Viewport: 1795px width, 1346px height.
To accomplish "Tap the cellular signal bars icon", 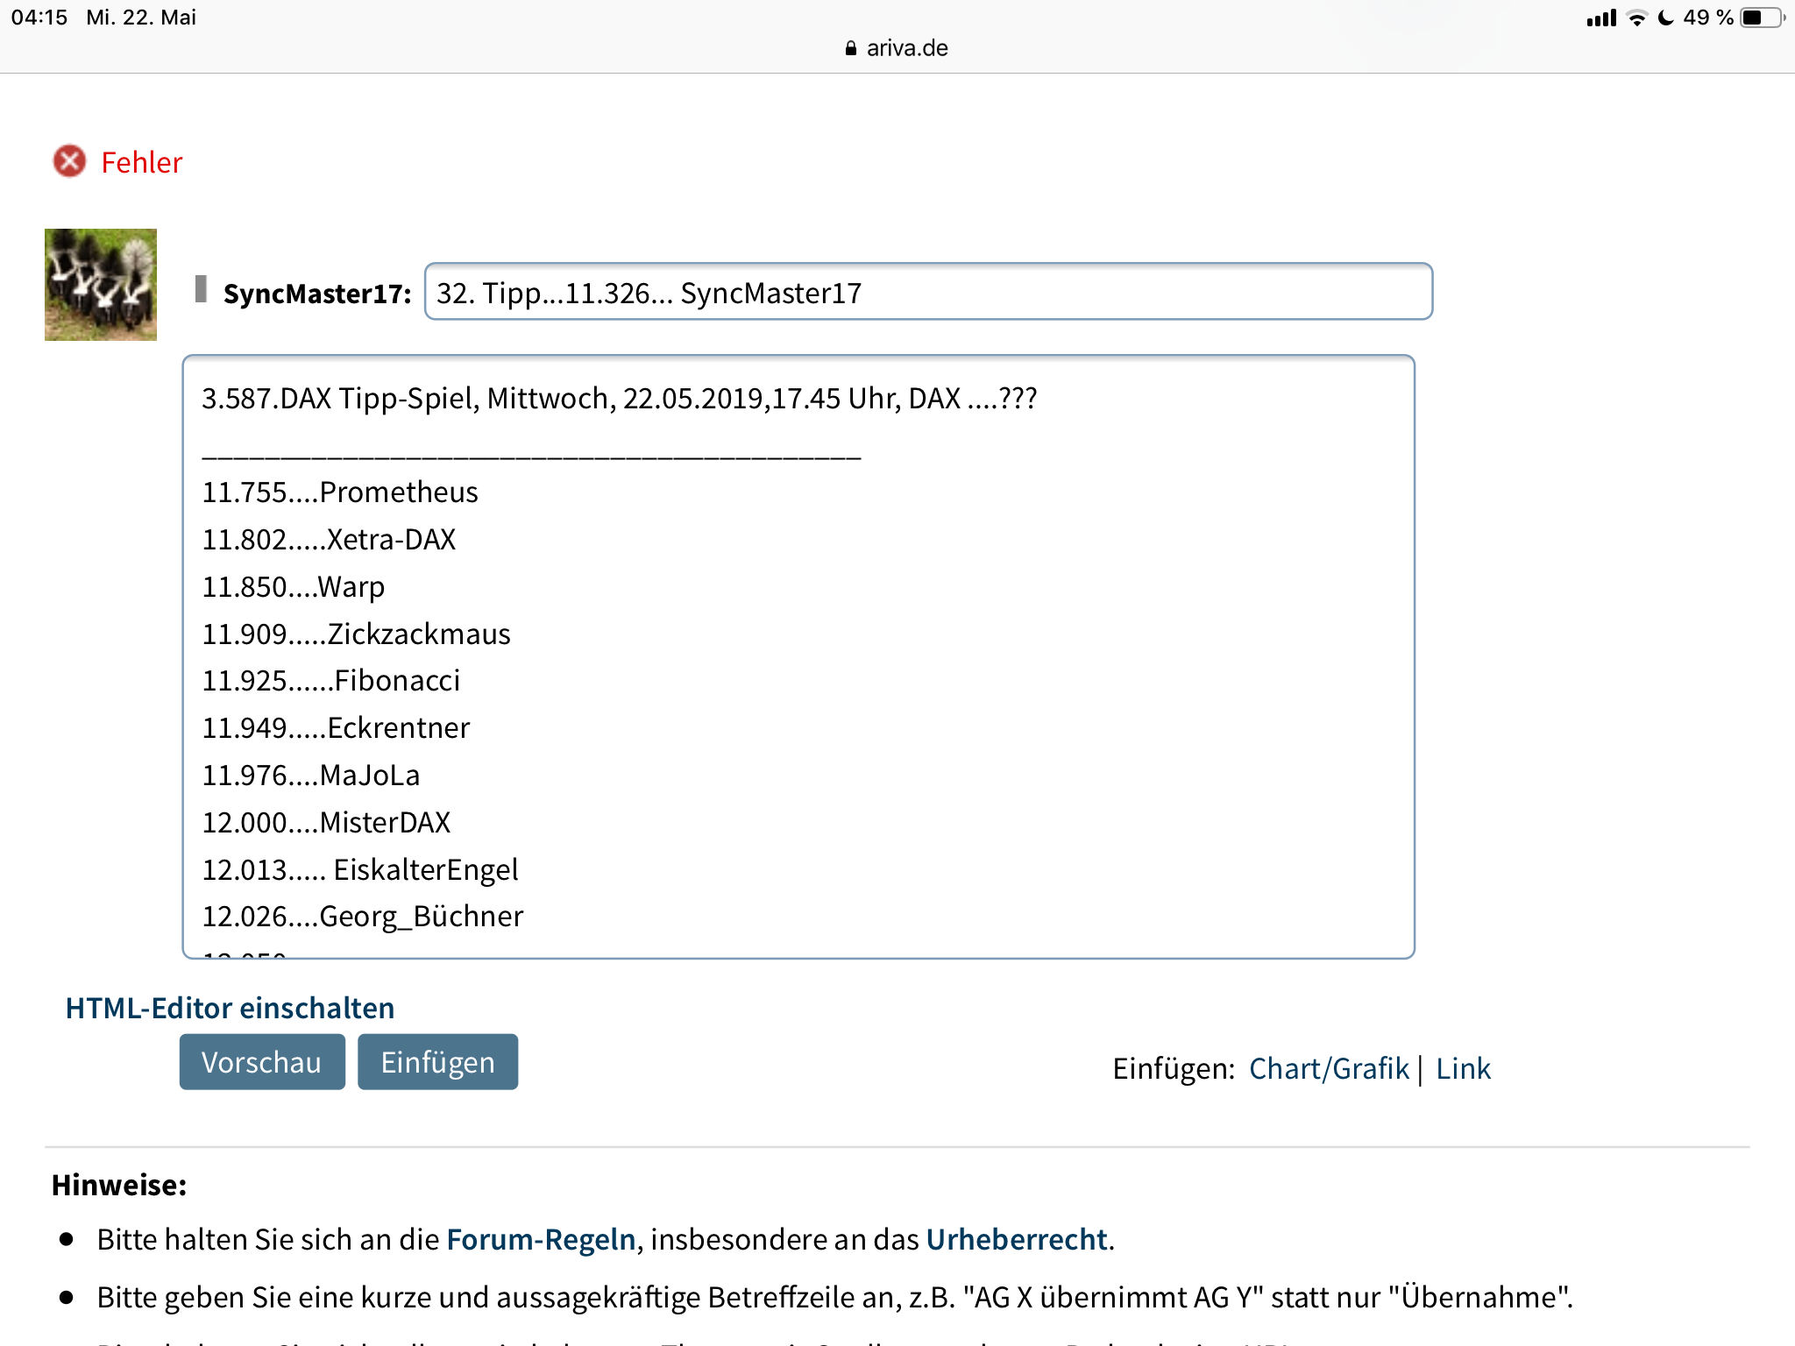I will (1601, 18).
